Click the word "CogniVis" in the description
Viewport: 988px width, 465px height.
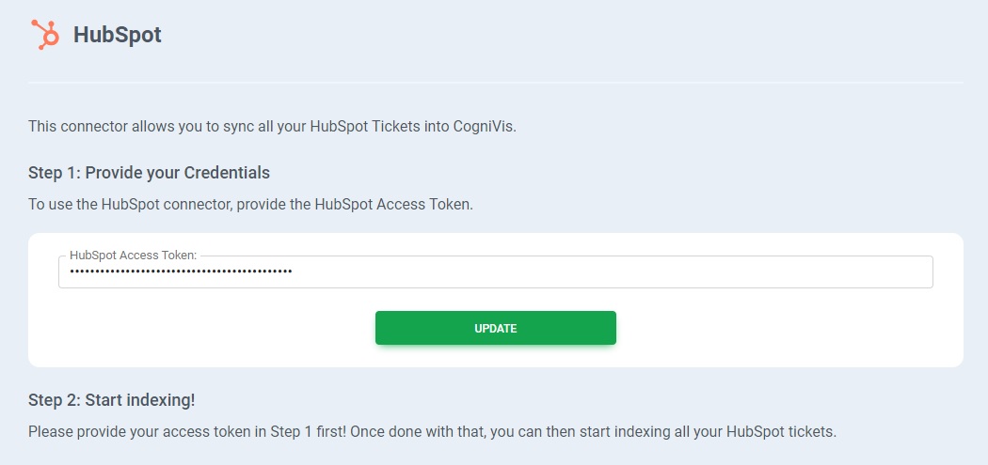coord(483,126)
